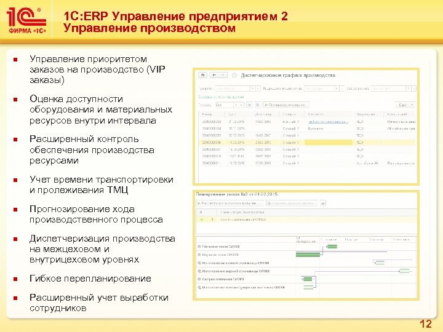
Task: Open the 'Еще' menu in orders toolbar
Action: coord(405,105)
